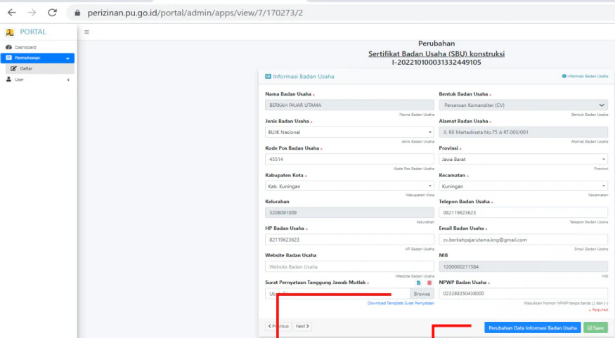Select the Permohonan sidebar menu
615x338 pixels.
37,58
